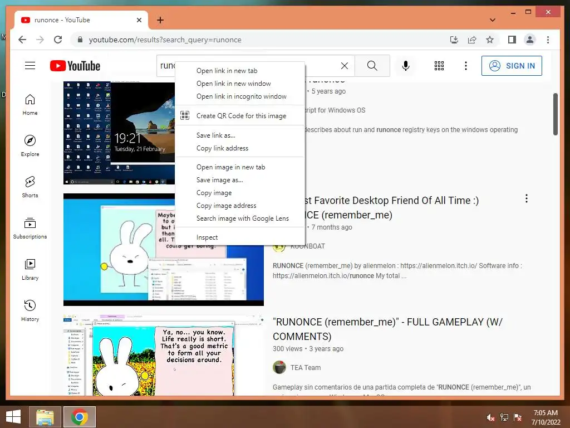Open "RUNONCE (remember_me)" FULL GAMEPLAY video title
The width and height of the screenshot is (570, 428).
coord(387,329)
